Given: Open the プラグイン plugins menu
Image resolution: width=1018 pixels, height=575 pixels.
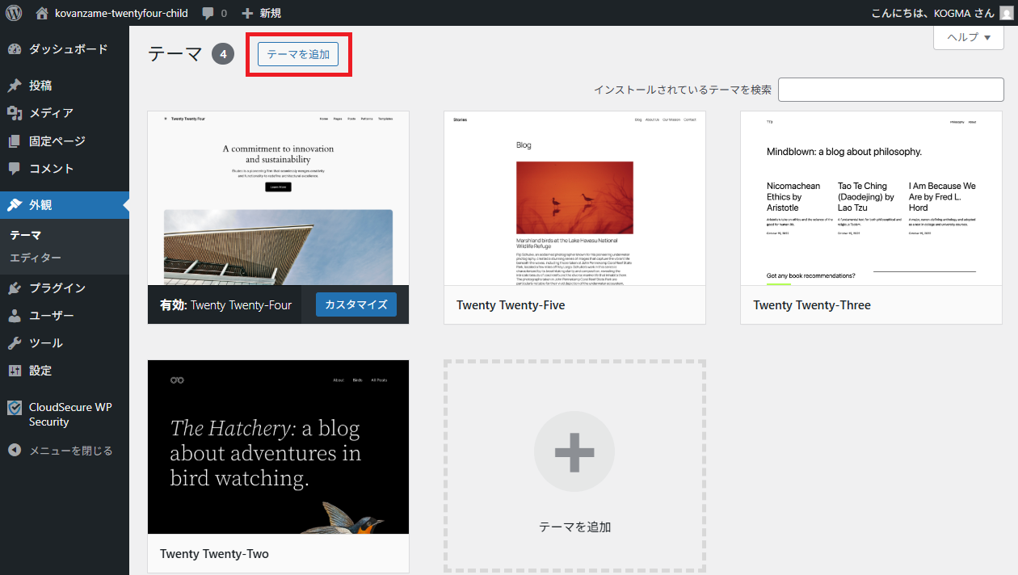Looking at the screenshot, I should coord(57,288).
